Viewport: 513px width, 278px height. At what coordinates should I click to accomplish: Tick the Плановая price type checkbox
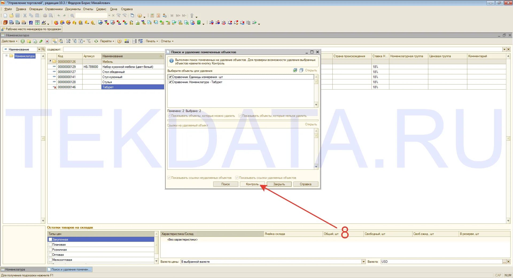tap(50, 245)
